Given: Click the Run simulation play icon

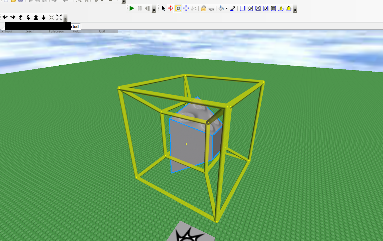Looking at the screenshot, I should (132, 8).
